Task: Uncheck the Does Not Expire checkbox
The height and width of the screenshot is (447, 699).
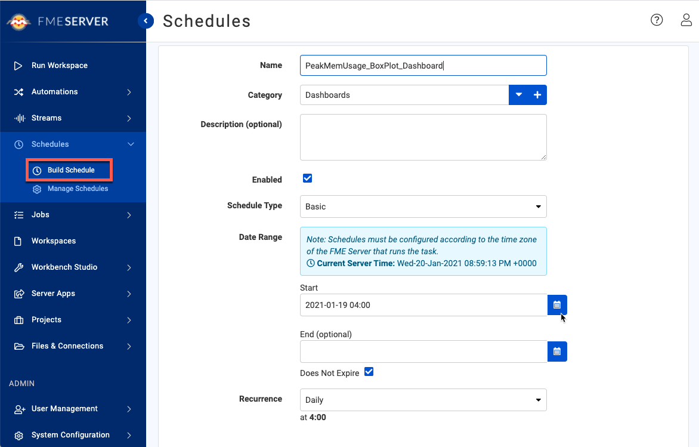Action: tap(369, 372)
